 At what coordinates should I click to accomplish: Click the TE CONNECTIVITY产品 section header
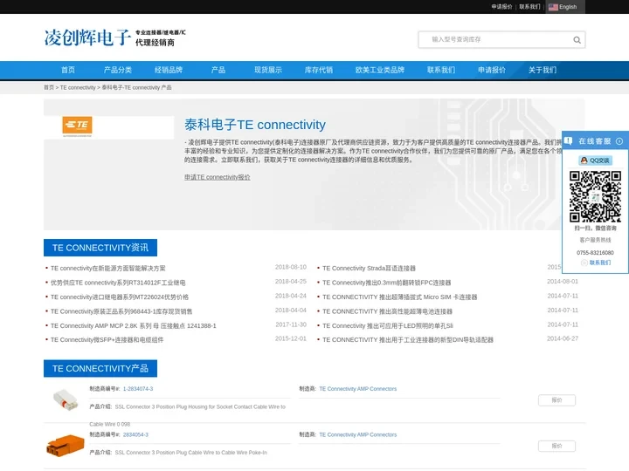[100, 368]
